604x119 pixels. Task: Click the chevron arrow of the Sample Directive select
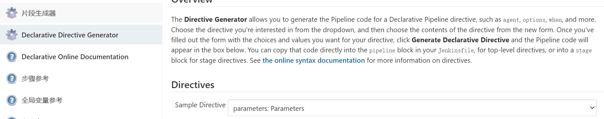coord(592,108)
